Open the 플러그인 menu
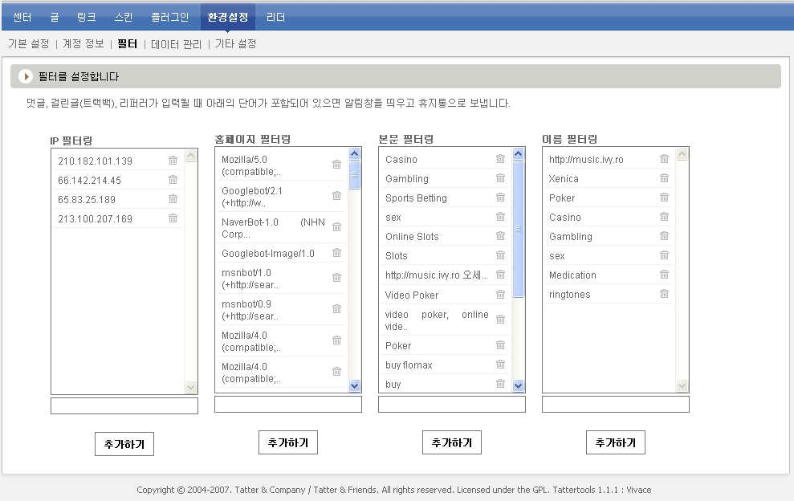 170,17
